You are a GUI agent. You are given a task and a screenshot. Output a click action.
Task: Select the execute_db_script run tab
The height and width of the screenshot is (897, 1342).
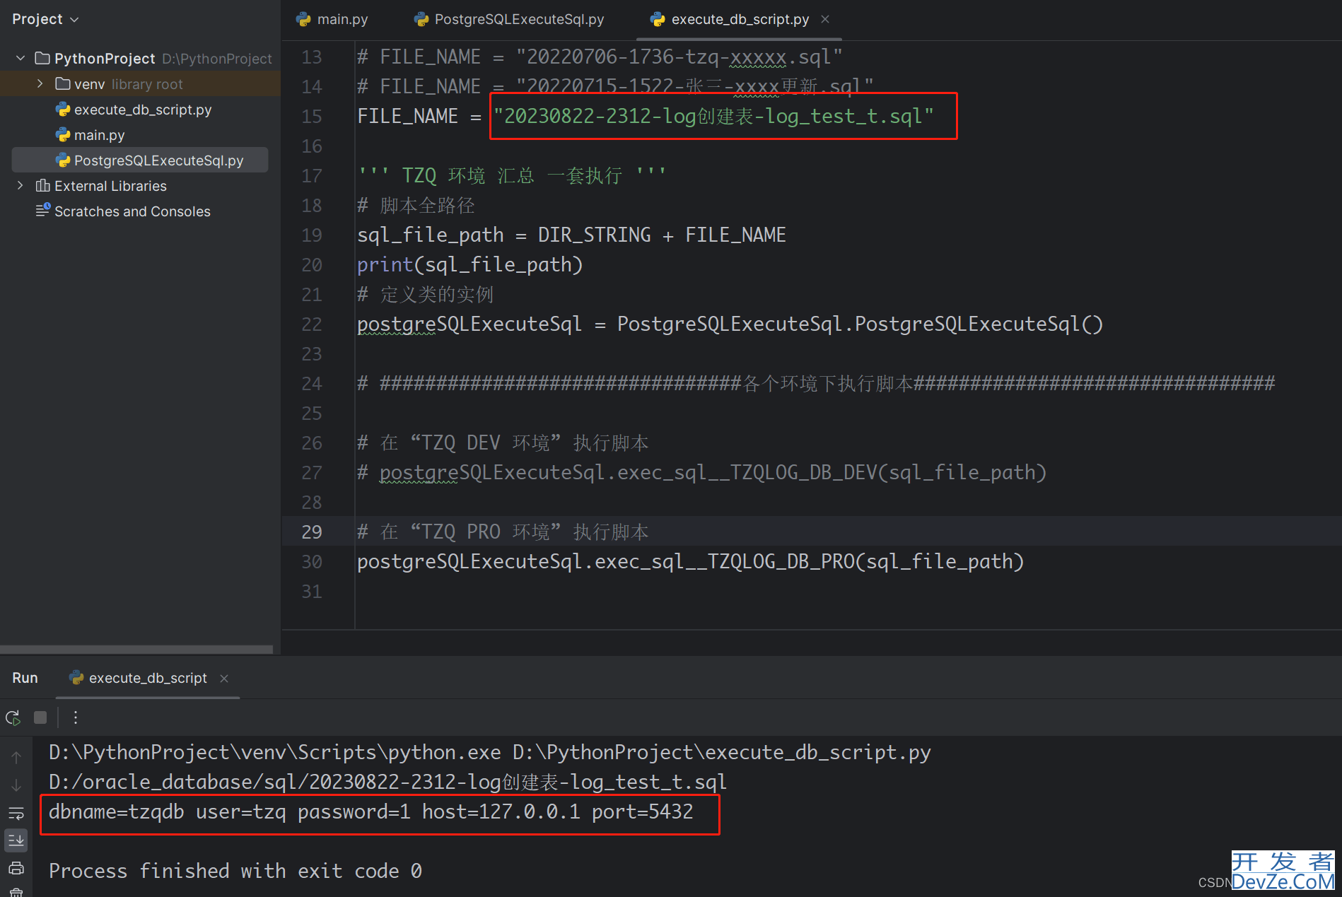(148, 678)
